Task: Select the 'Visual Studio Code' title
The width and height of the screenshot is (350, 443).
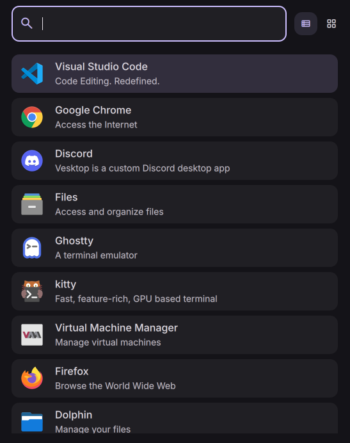Action: coord(101,67)
